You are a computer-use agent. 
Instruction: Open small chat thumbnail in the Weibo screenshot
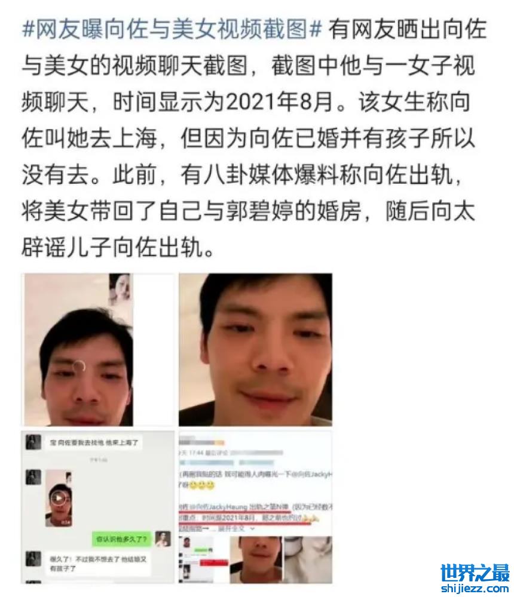coord(203,559)
